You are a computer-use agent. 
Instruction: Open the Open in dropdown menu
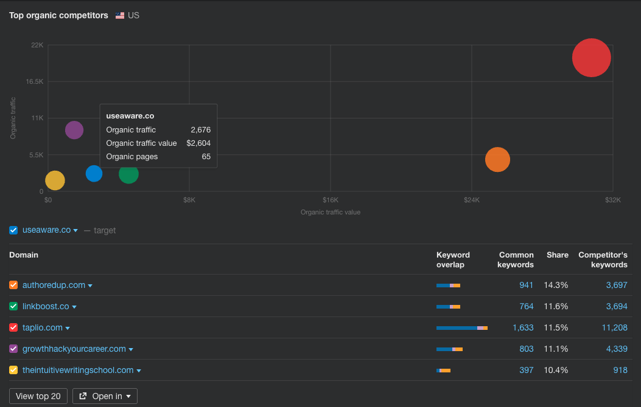[x=105, y=396]
